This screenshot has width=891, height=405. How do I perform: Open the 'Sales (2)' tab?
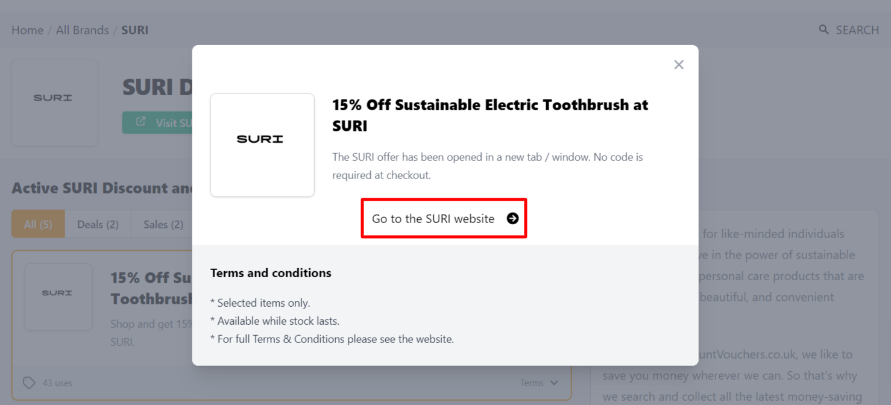coord(162,224)
